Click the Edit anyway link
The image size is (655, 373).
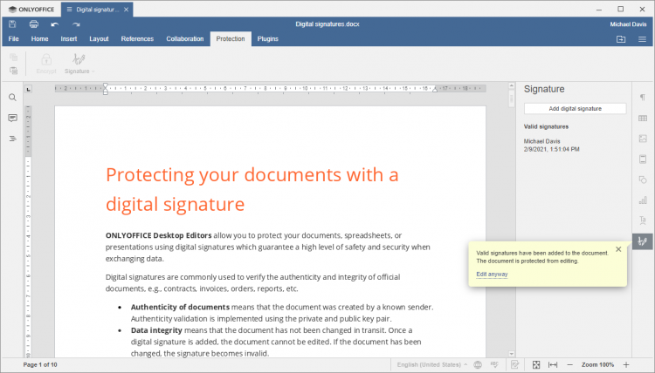(x=492, y=275)
